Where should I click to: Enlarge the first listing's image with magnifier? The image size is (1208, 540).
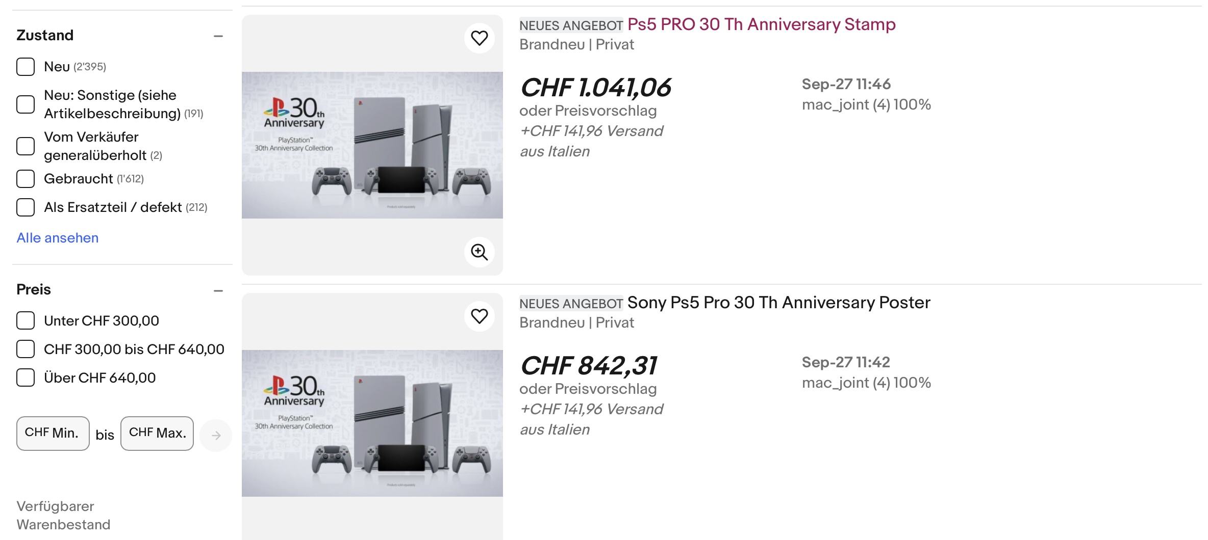coord(479,252)
